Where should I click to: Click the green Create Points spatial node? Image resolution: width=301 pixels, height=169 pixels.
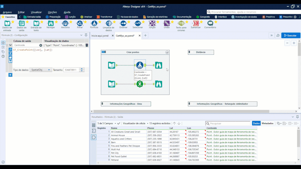coord(140,84)
